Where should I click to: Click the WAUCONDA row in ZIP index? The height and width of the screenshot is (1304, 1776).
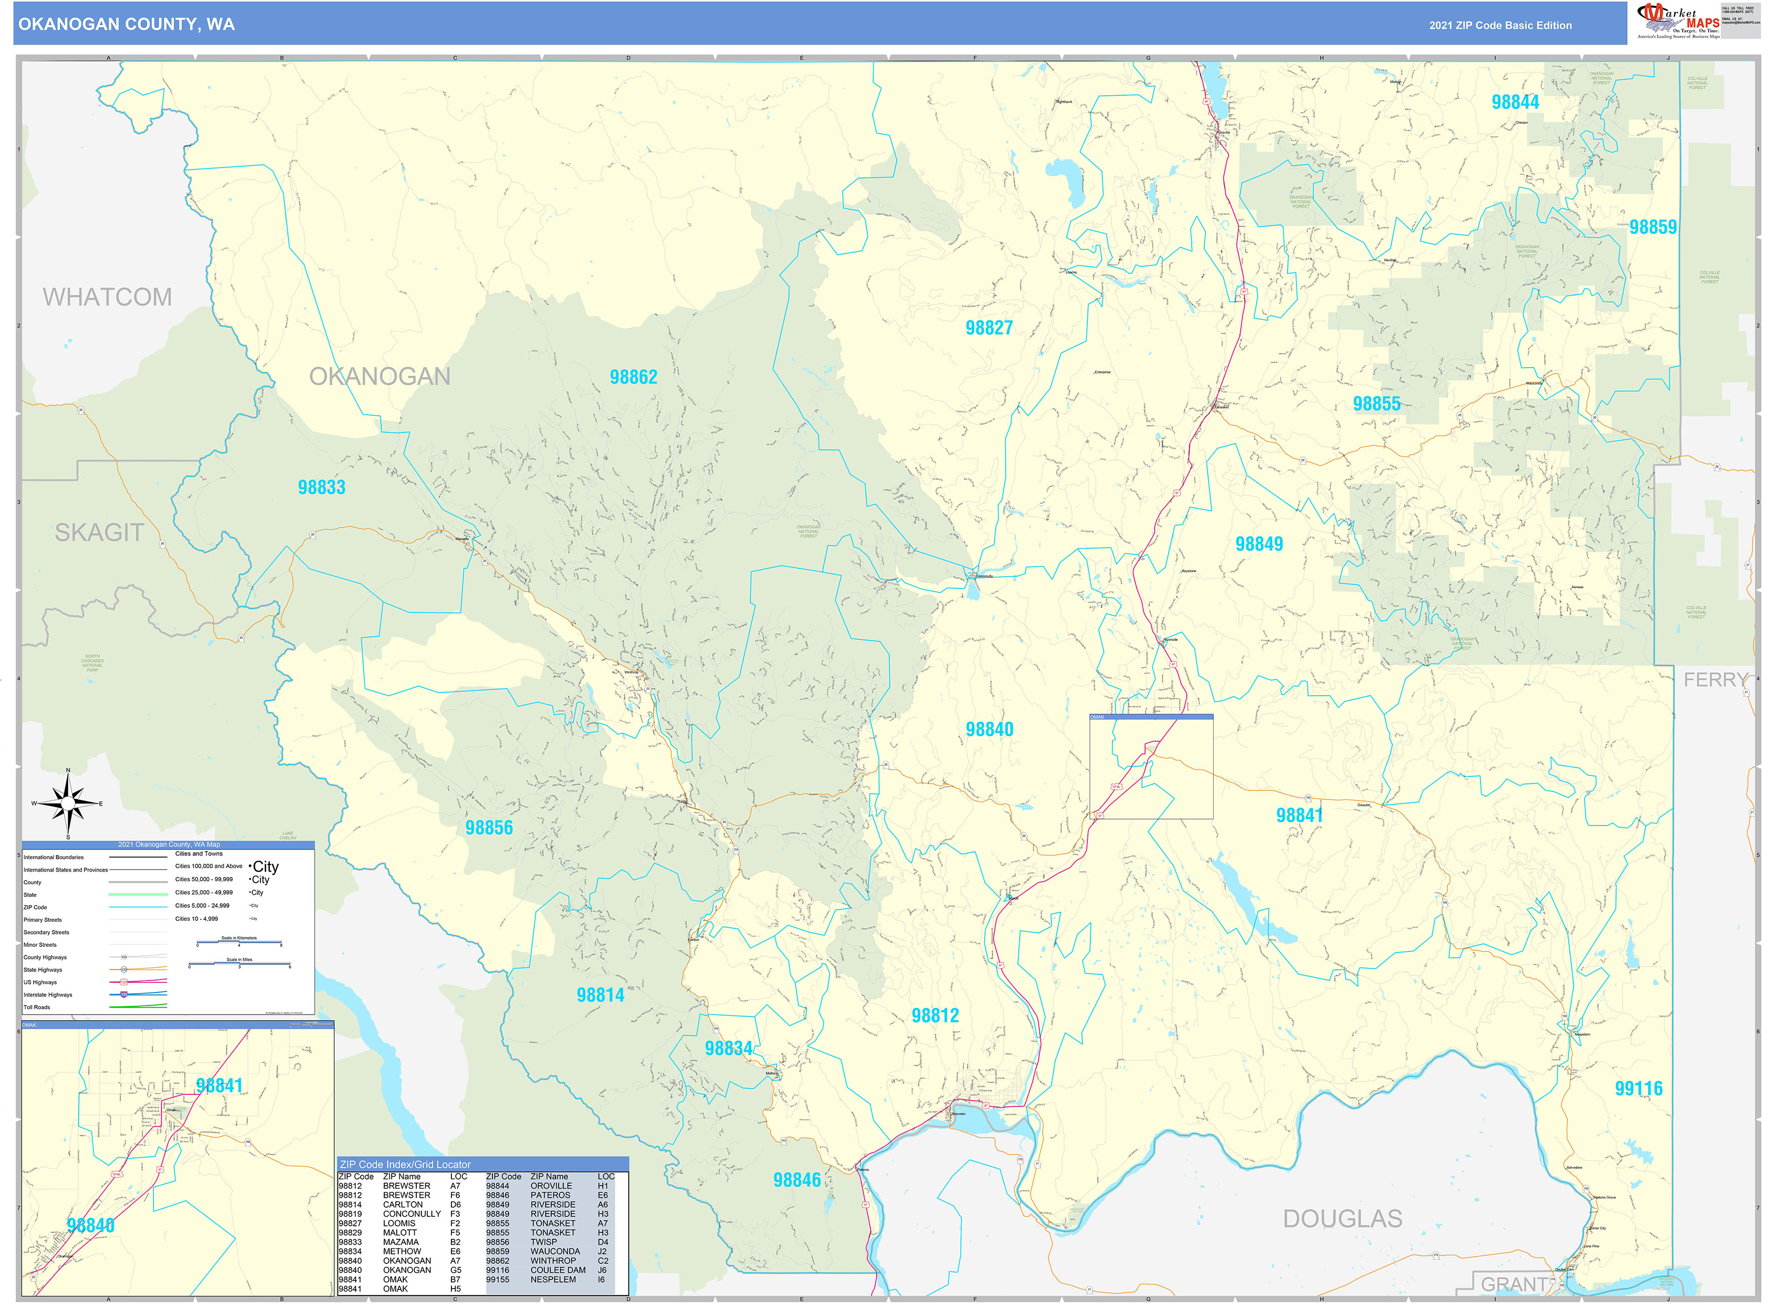(547, 1251)
